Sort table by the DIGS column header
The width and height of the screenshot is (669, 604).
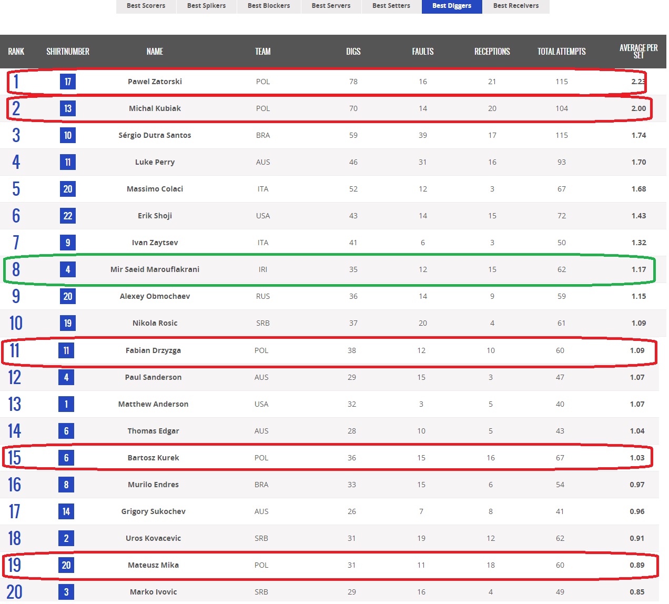[353, 52]
